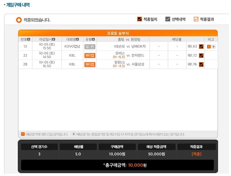Click the summary 배당률 header in dark panel

tap(78, 147)
